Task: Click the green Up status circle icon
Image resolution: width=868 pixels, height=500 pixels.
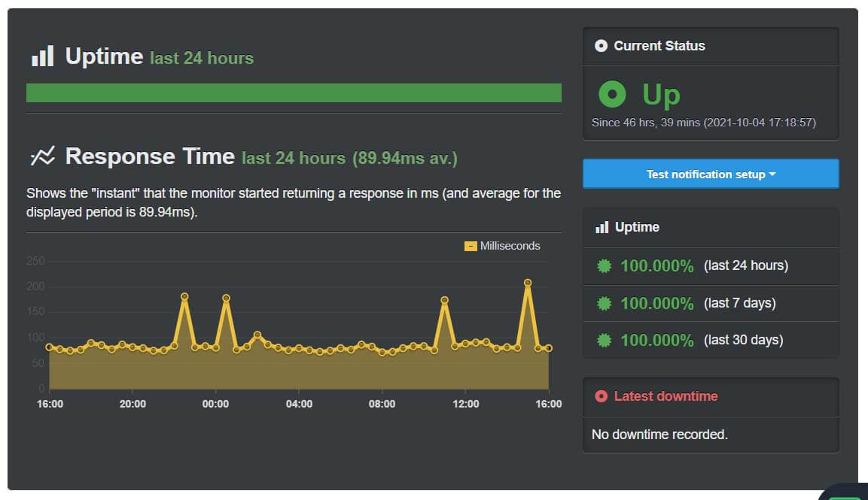Action: 612,94
